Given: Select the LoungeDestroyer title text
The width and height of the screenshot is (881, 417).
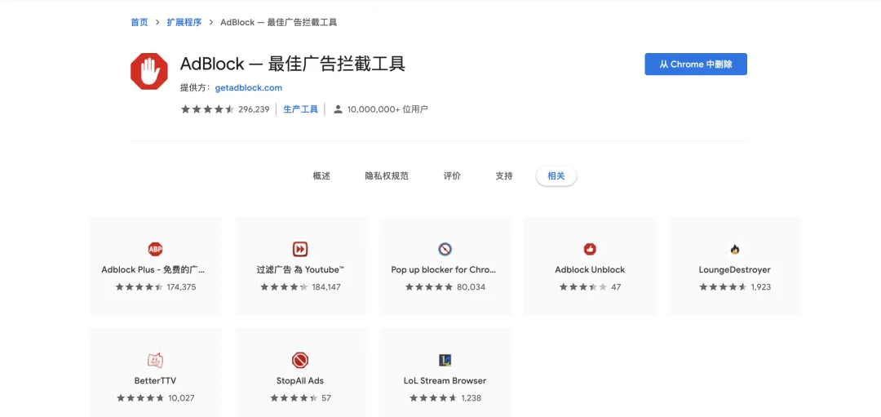Looking at the screenshot, I should (x=735, y=269).
